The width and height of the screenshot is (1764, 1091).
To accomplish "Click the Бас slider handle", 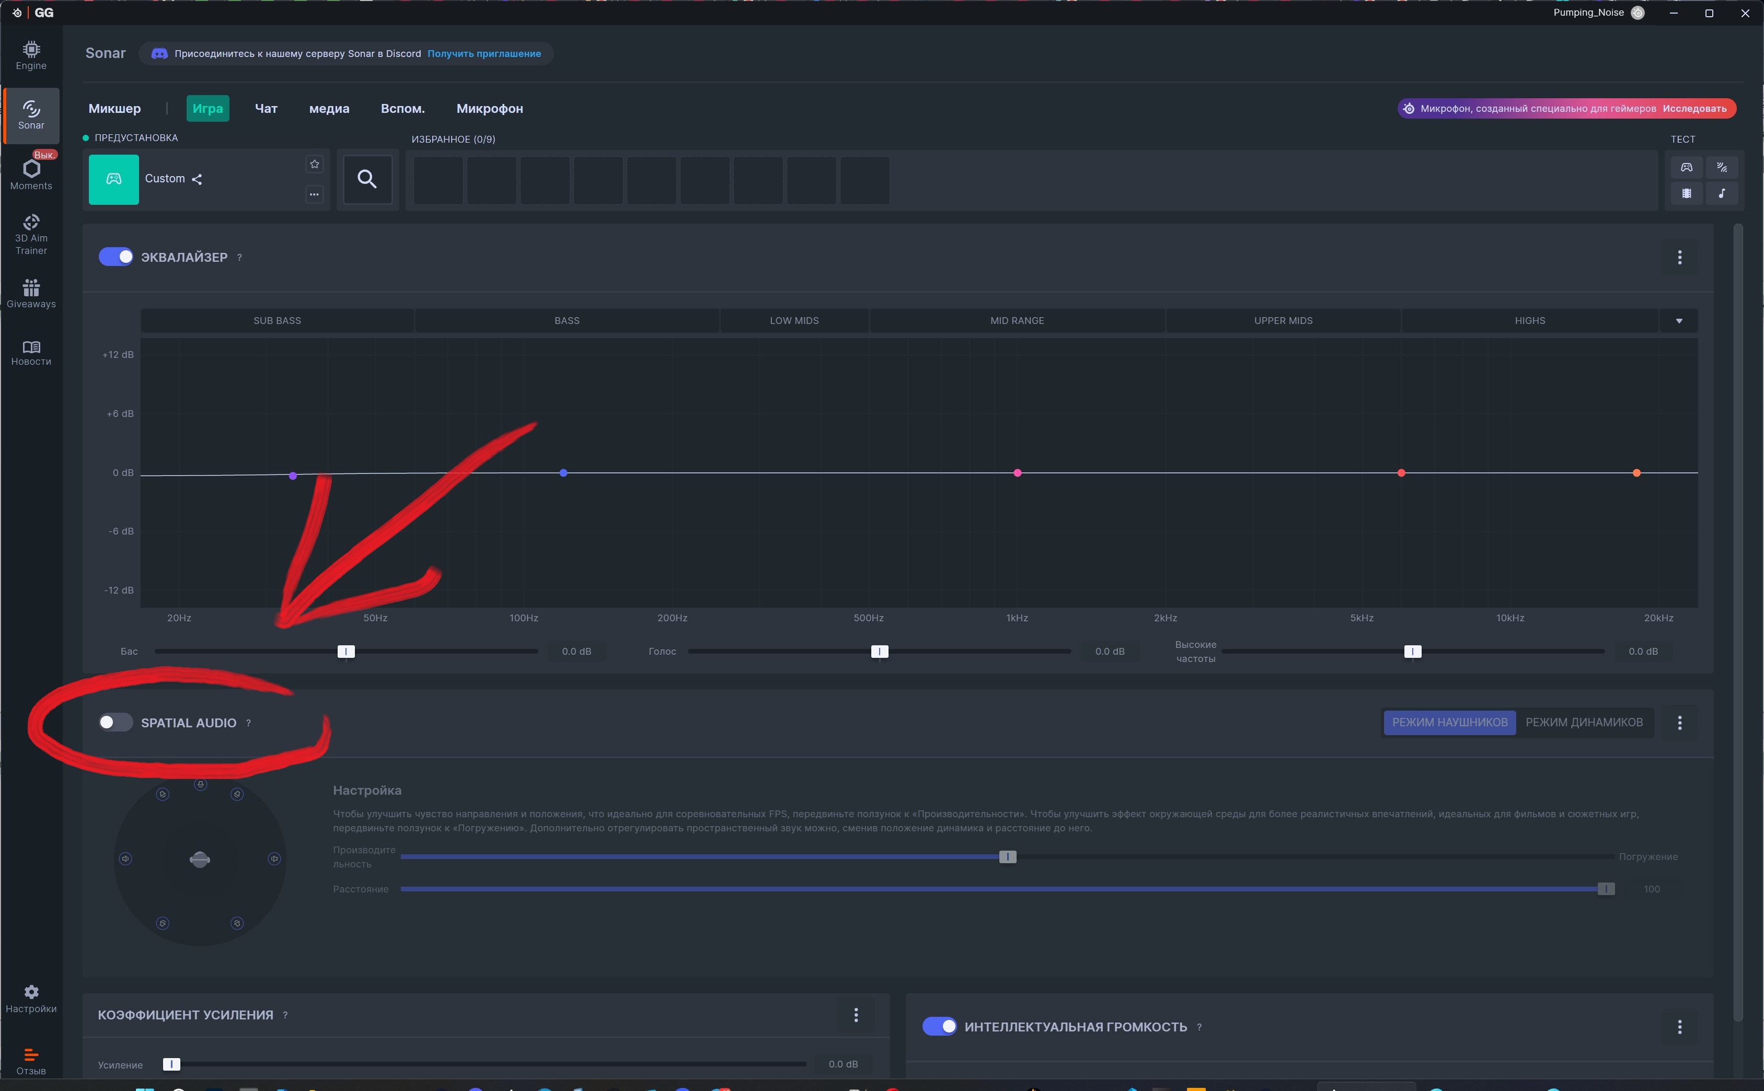I will (345, 652).
